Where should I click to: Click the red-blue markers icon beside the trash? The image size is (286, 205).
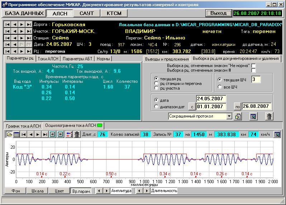pyautogui.click(x=69, y=134)
